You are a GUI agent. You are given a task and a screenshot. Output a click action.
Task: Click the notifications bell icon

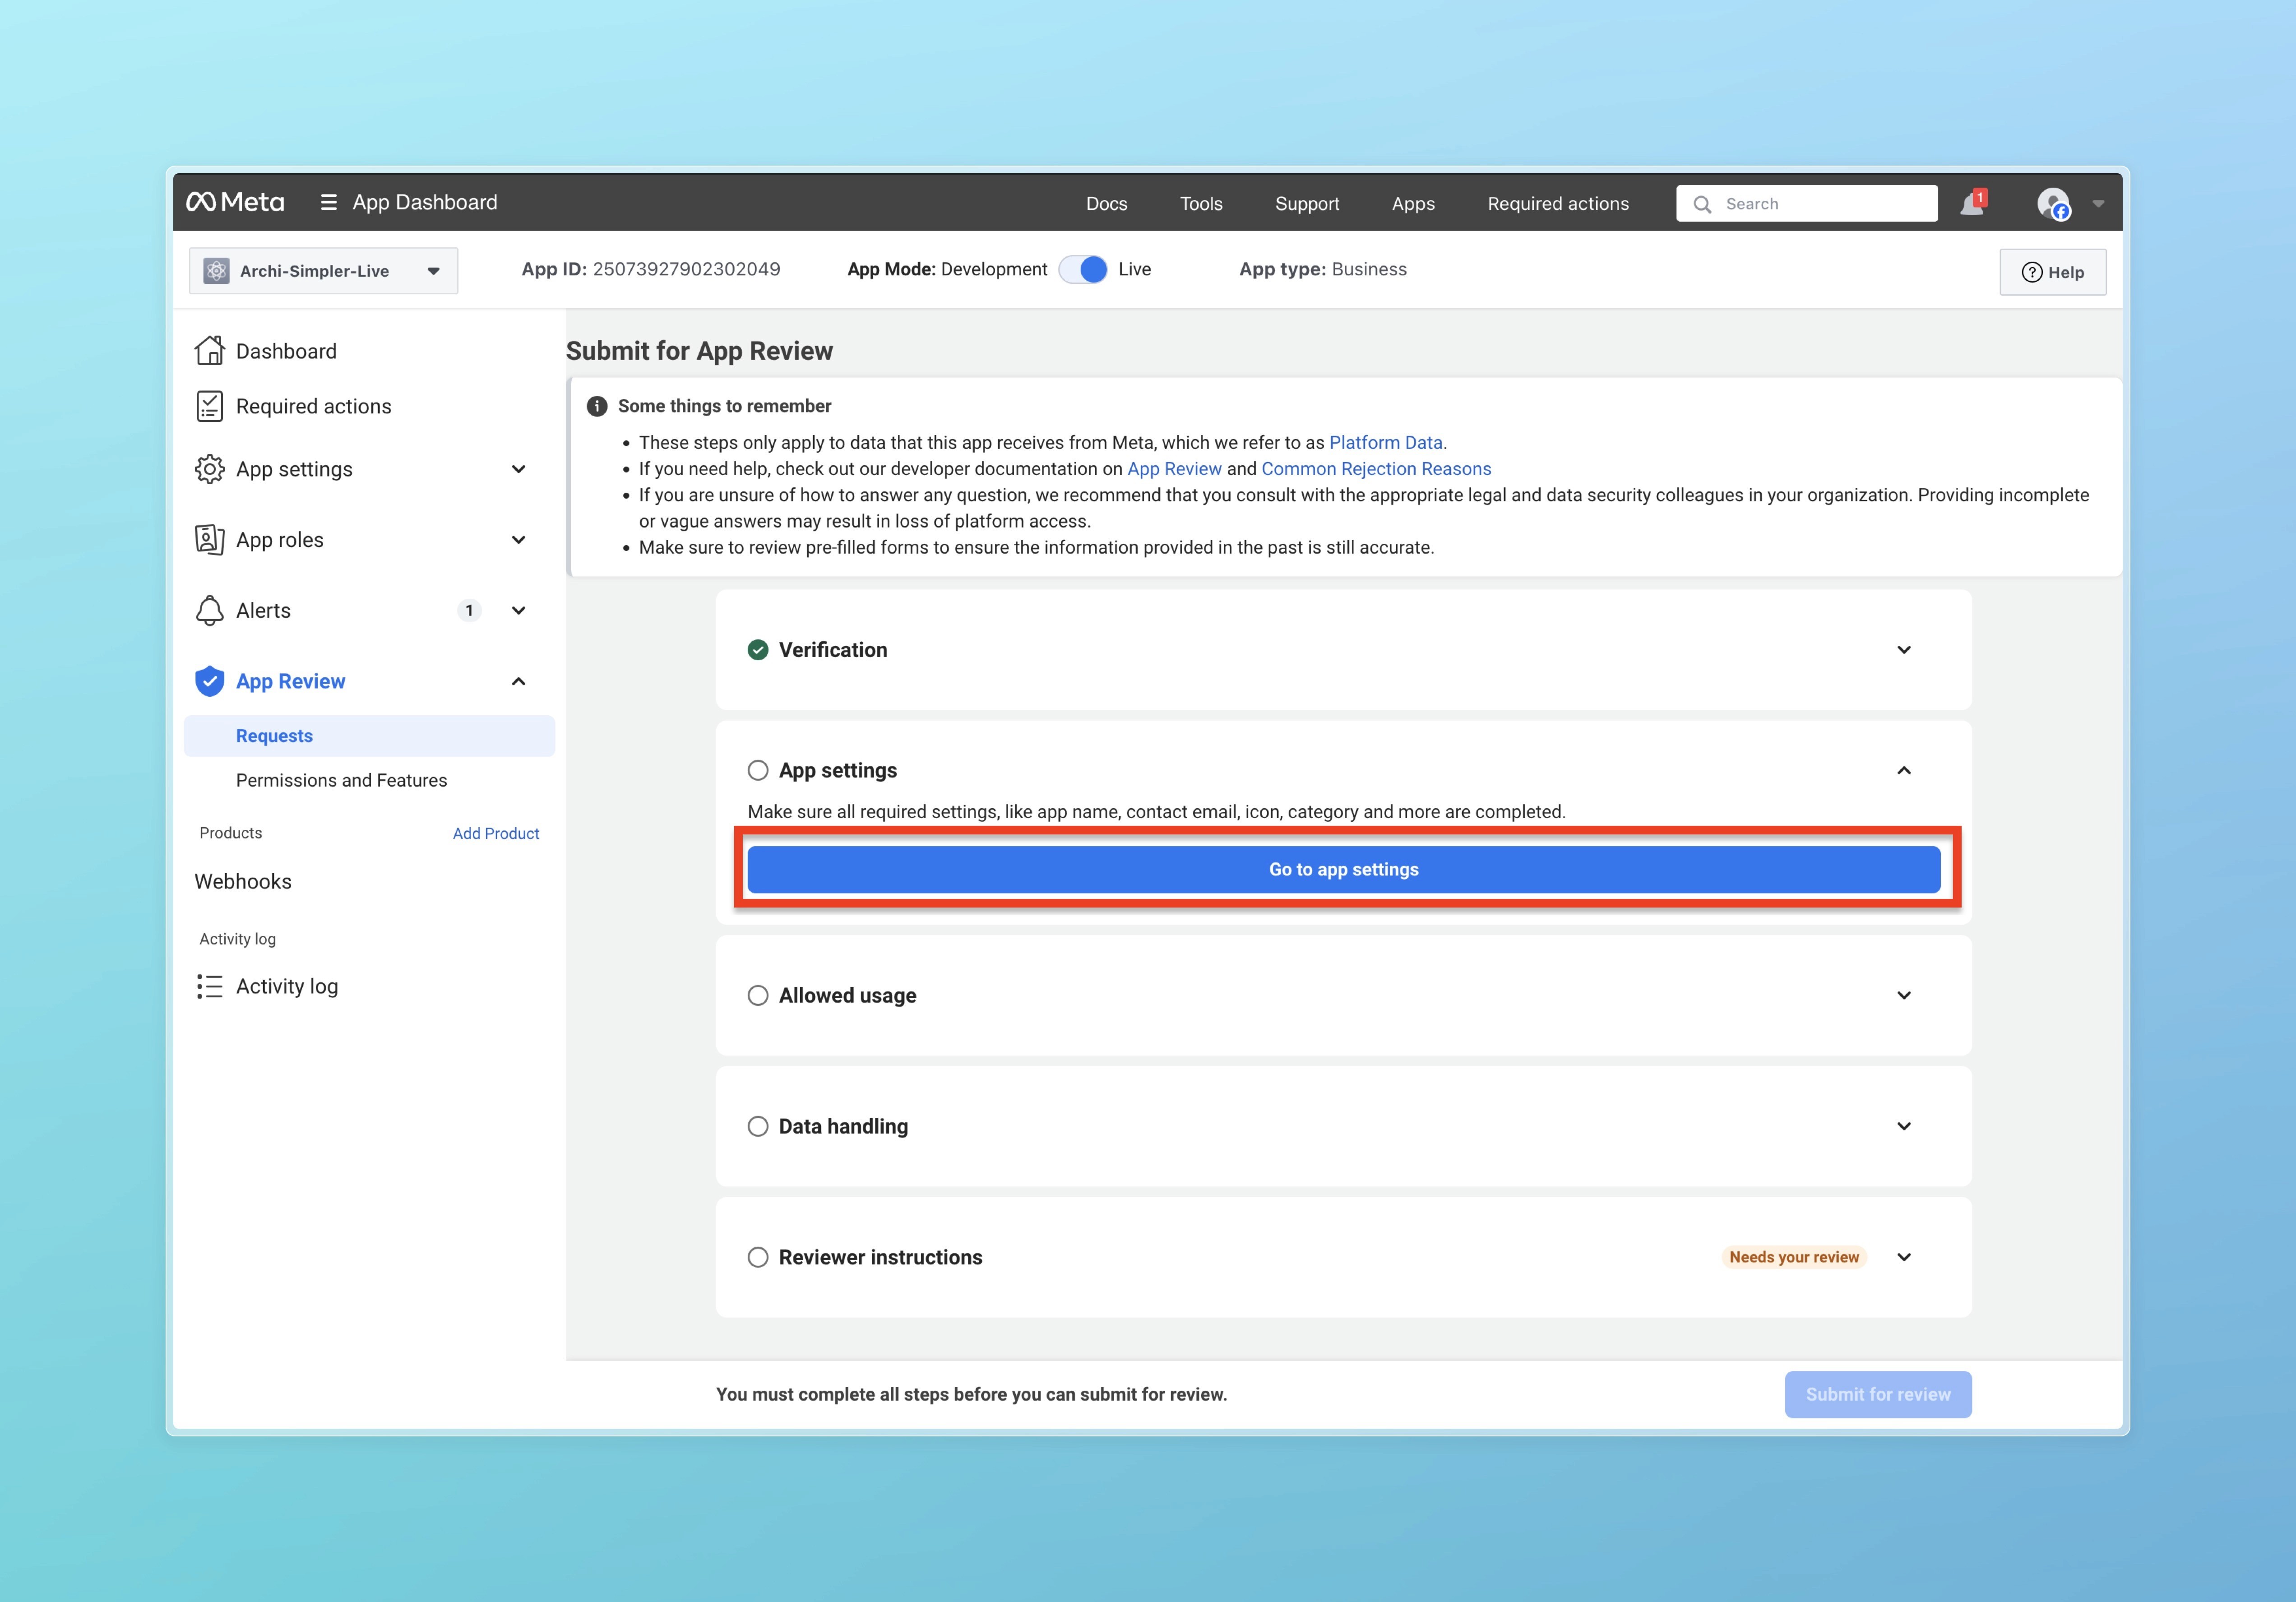click(x=1971, y=204)
